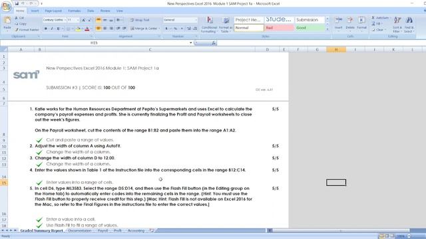Open the Office button menu
426x239 pixels.
click(6, 7)
